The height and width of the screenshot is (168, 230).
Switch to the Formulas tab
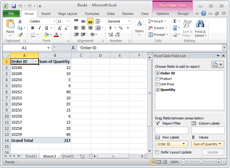(x=92, y=14)
